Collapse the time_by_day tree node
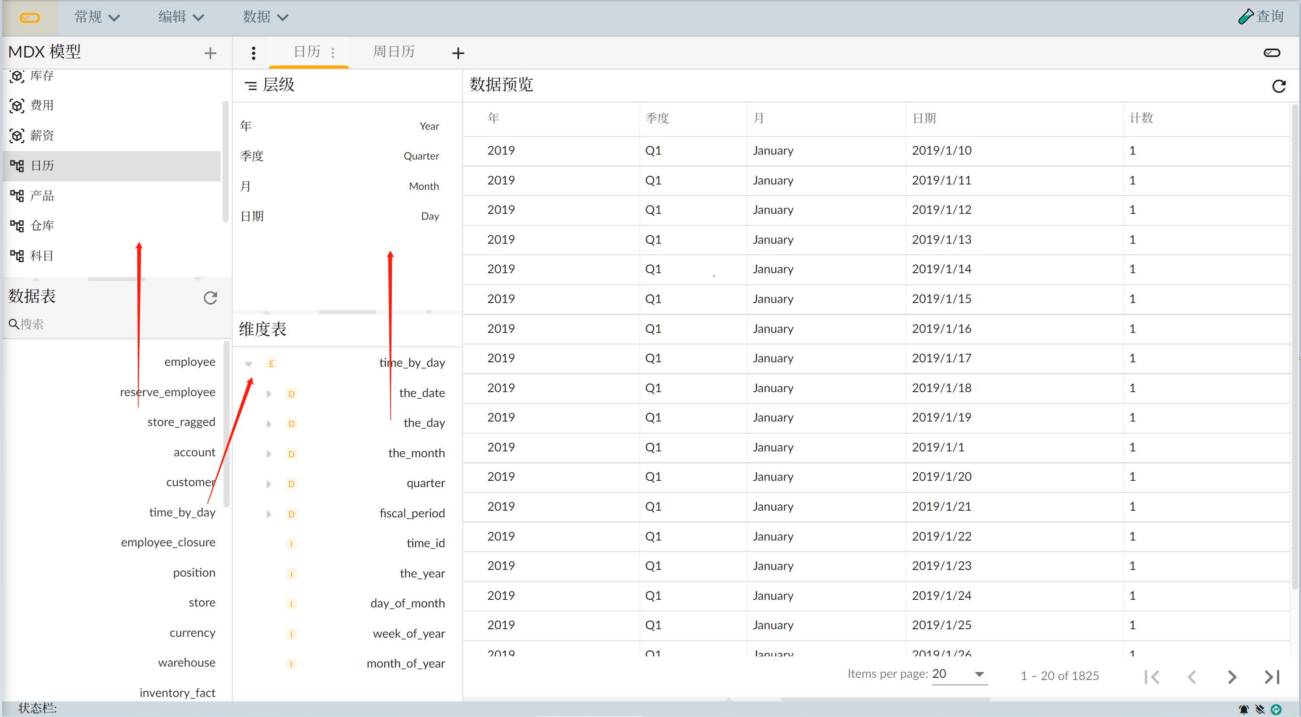 (248, 364)
